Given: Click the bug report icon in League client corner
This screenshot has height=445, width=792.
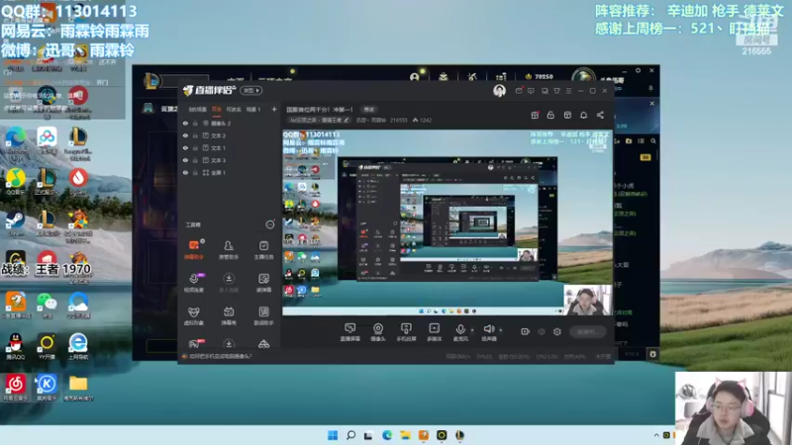Looking at the screenshot, I should tap(652, 354).
